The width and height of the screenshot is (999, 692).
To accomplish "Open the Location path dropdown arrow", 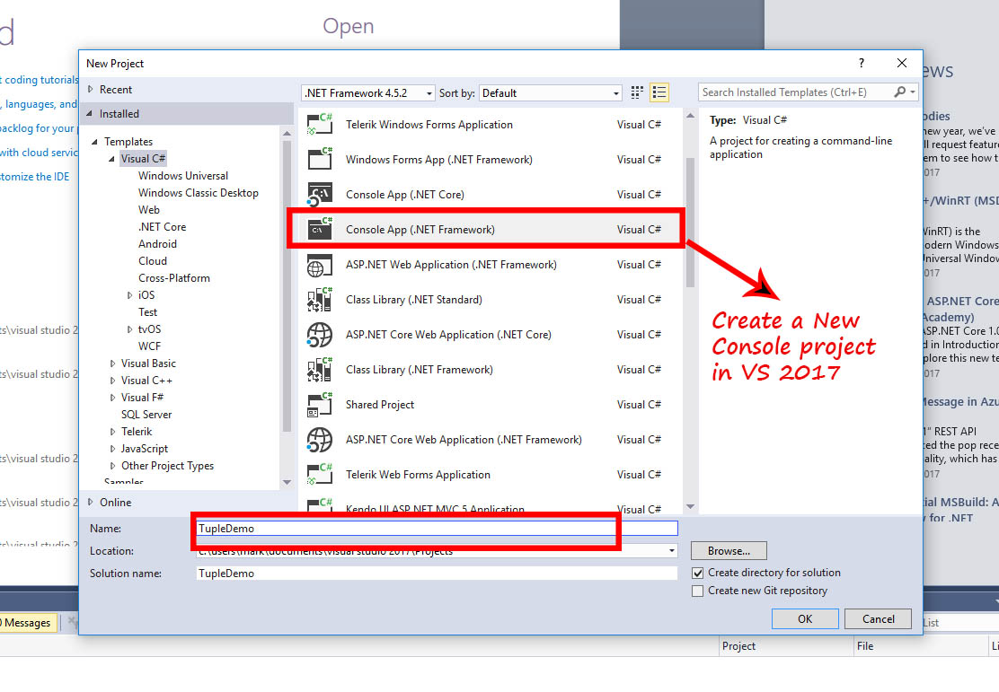I will 671,551.
